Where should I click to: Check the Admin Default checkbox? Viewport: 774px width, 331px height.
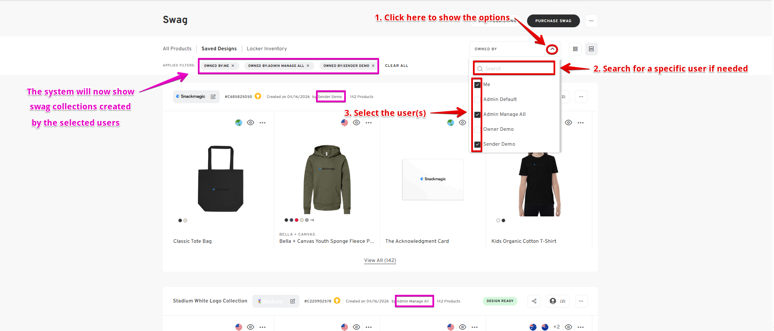[x=478, y=100]
